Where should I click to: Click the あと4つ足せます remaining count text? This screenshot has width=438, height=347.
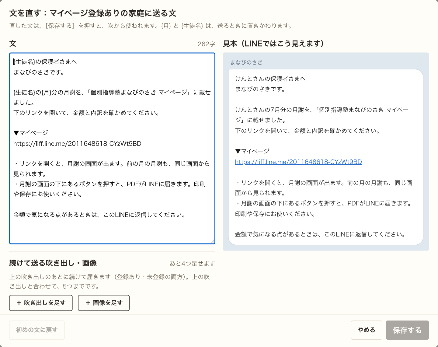192,263
